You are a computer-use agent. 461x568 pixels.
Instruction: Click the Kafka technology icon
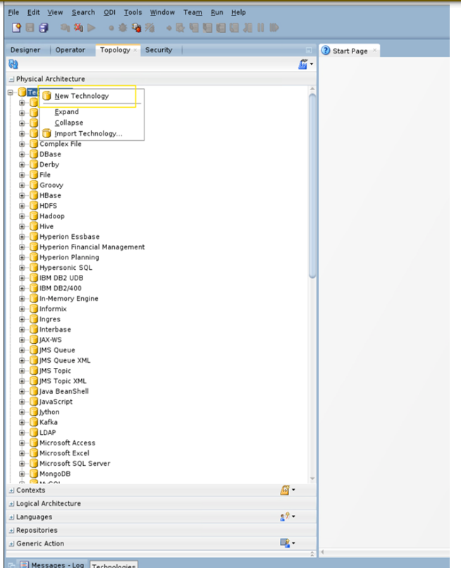point(34,422)
